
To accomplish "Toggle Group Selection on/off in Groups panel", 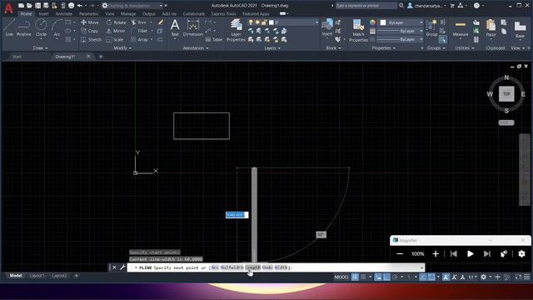I will click(442, 40).
